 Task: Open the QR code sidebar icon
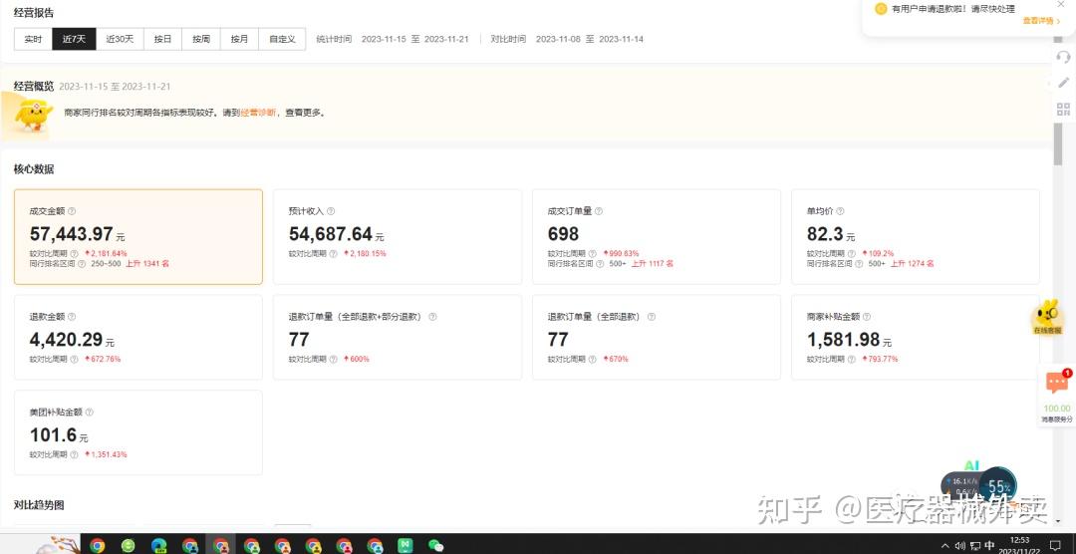coord(1064,110)
